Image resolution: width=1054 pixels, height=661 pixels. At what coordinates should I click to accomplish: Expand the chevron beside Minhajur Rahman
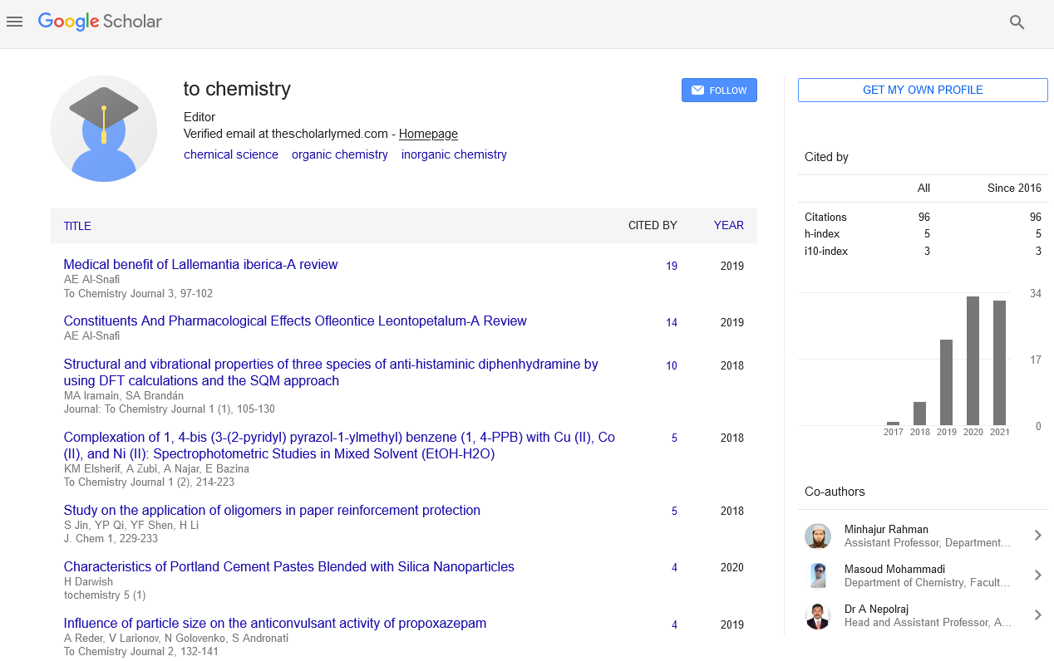pos(1037,536)
